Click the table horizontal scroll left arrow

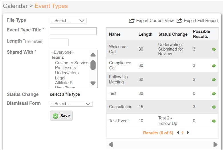111,144
